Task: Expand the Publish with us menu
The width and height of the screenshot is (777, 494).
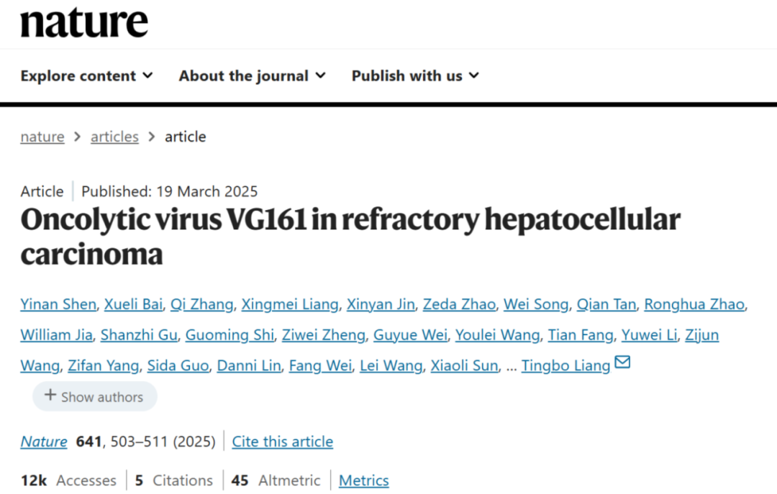Action: pos(415,76)
